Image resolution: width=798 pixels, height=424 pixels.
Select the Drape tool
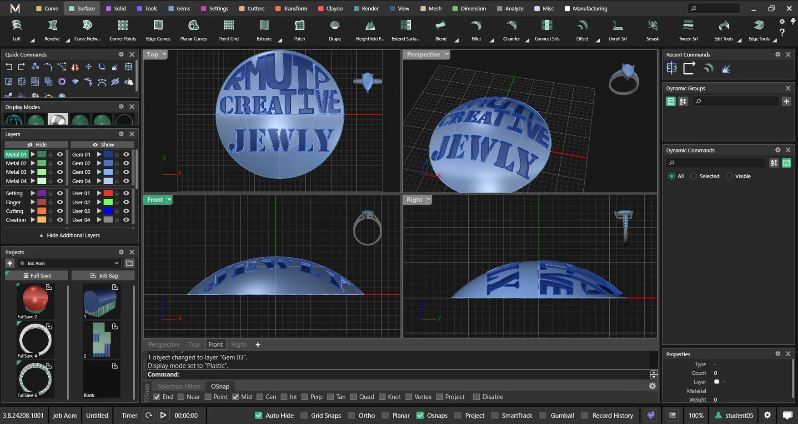pos(335,30)
